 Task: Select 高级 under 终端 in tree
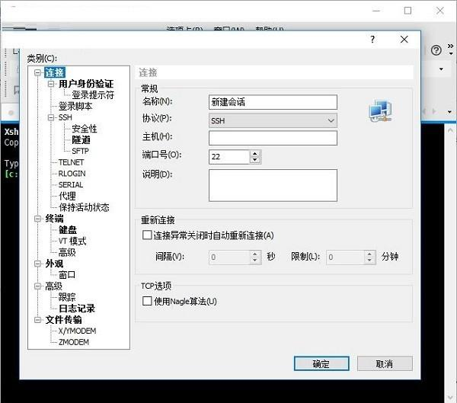tap(67, 252)
